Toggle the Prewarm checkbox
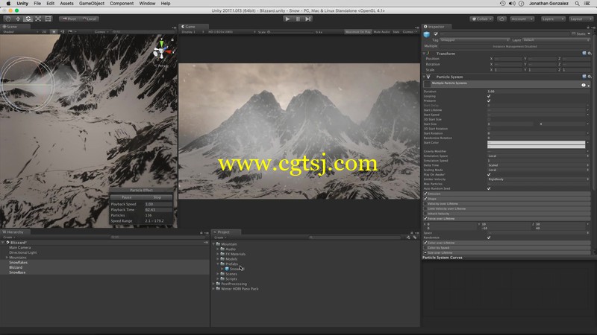Image resolution: width=597 pixels, height=335 pixels. click(x=489, y=100)
